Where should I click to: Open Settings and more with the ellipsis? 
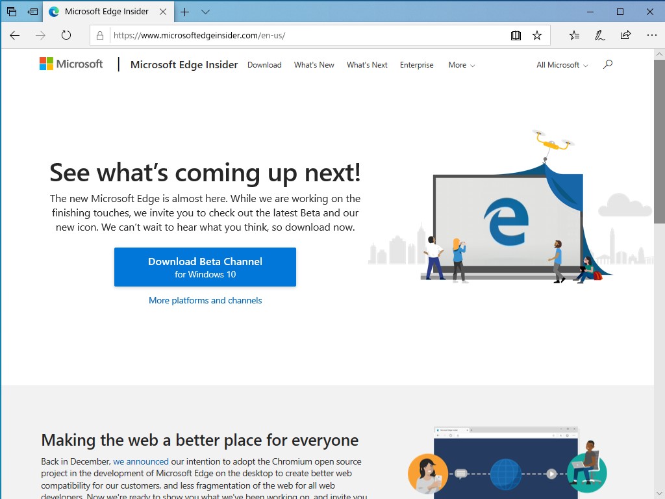click(651, 36)
